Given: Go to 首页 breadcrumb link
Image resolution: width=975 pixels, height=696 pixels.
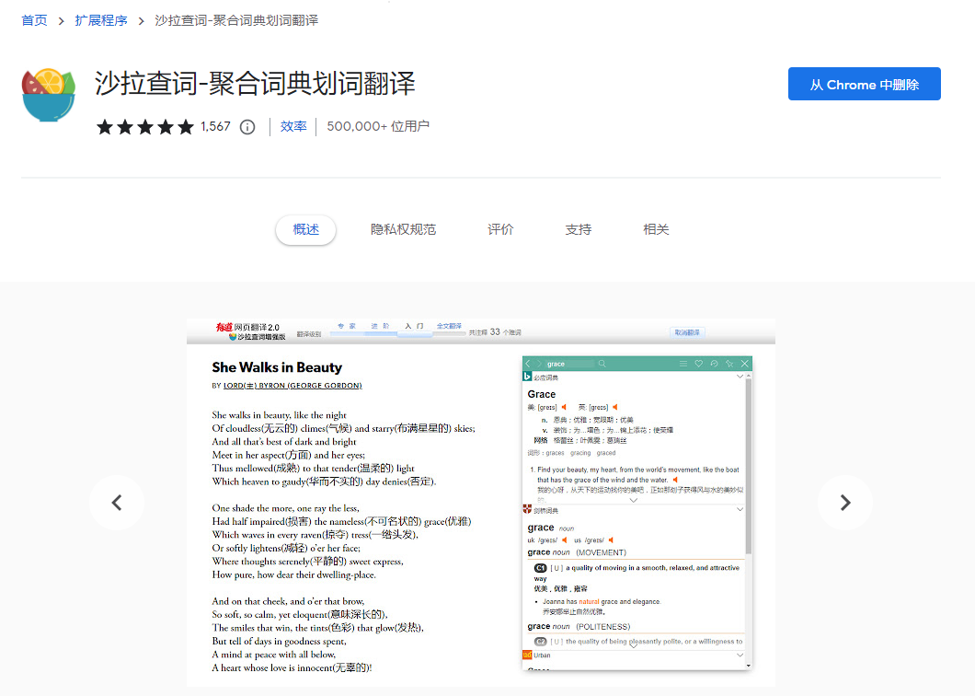Looking at the screenshot, I should (x=34, y=20).
